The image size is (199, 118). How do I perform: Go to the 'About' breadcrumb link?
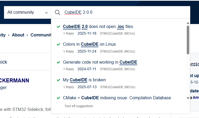coord(18,35)
